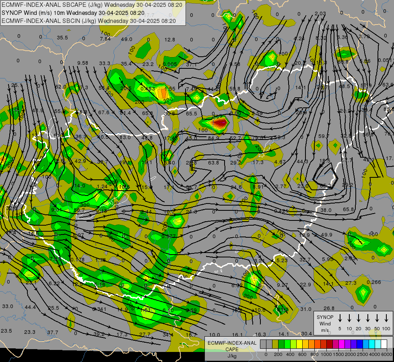Viewport: 394px width, 362px height.
Task: Click the map value 26.8
Action: 329,308
